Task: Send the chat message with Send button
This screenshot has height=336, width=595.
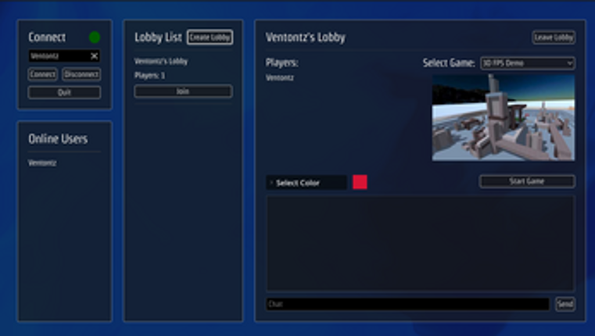Action: tap(565, 304)
